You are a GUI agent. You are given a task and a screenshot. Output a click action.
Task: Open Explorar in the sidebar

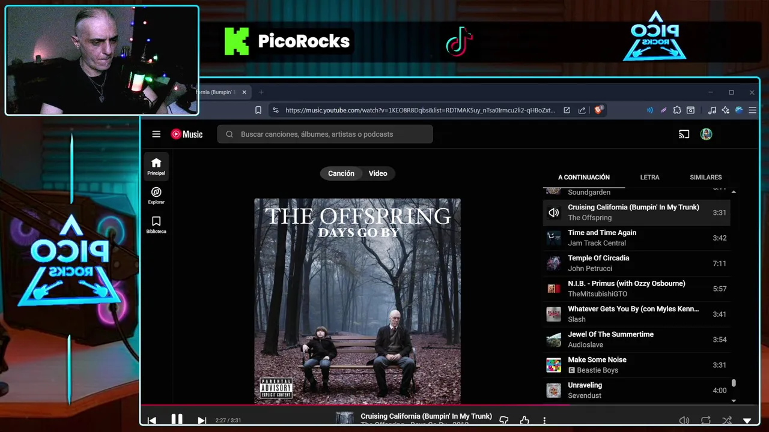(156, 196)
